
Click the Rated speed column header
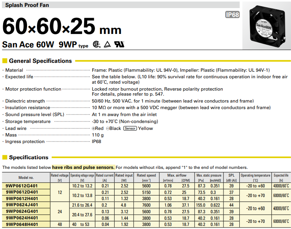(146, 175)
